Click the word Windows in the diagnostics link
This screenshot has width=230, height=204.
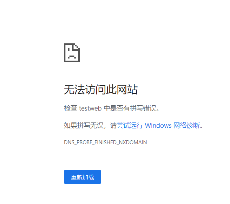158,125
